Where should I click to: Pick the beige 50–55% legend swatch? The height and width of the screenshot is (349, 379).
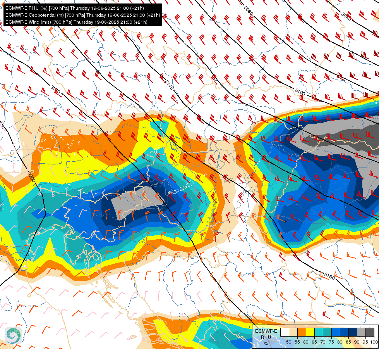point(293,332)
